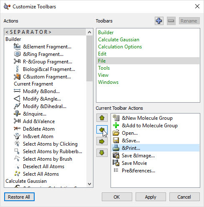The height and width of the screenshot is (207, 204).
Task: Select the SEPARATOR item in Actions
Action: [45, 32]
